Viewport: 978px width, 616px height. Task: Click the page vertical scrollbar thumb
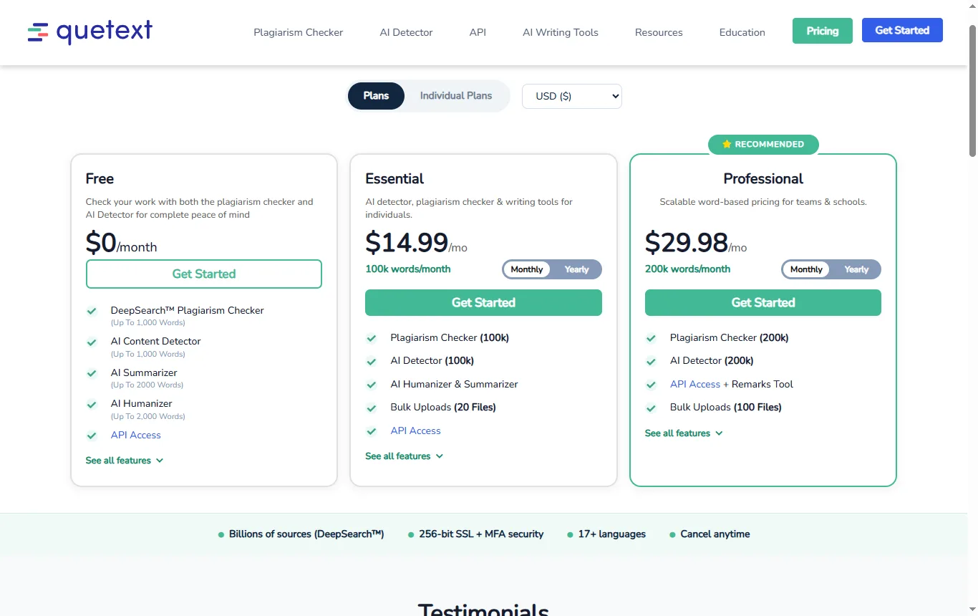(972, 90)
